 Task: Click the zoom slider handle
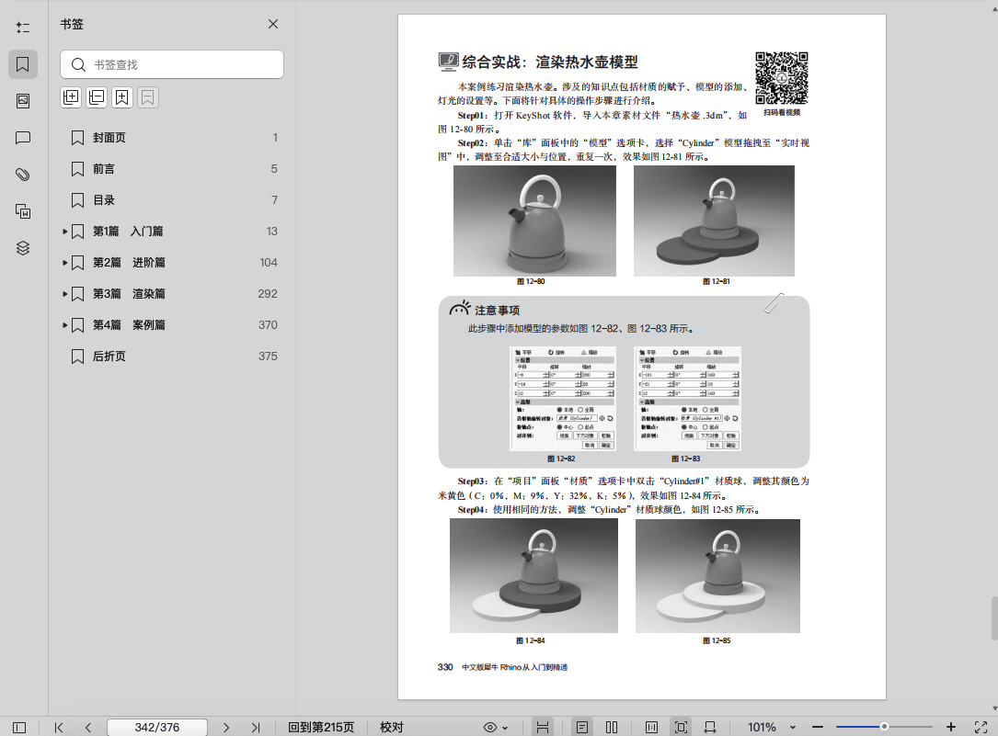[883, 727]
